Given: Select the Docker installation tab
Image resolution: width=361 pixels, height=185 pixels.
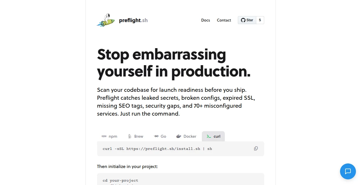Looking at the screenshot, I should tap(186, 136).
